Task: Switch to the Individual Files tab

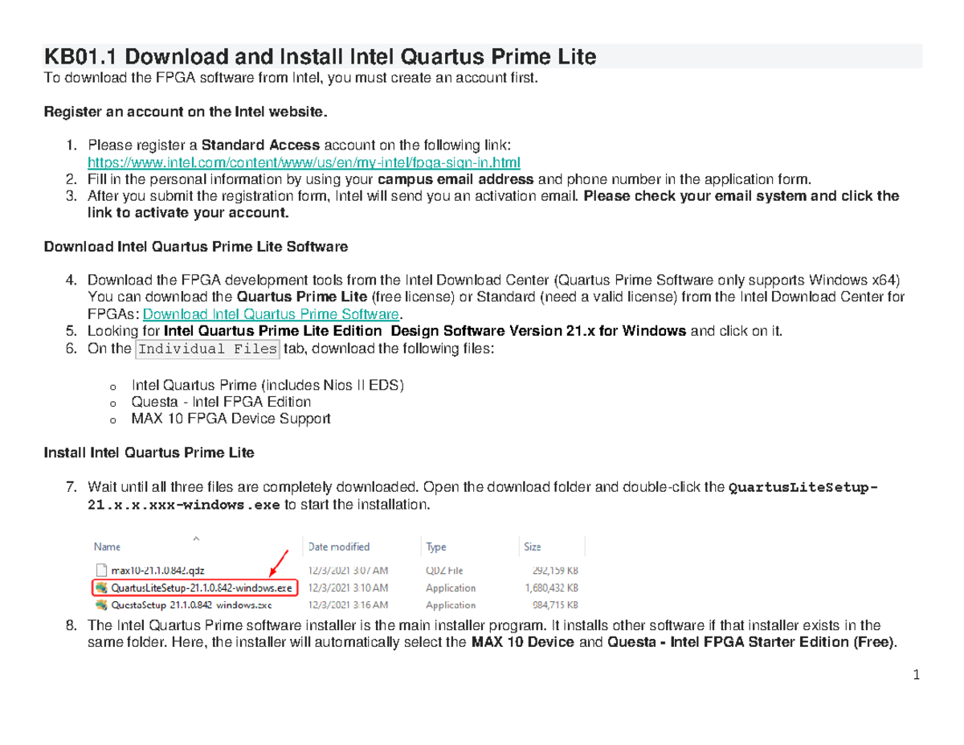Action: click(207, 349)
